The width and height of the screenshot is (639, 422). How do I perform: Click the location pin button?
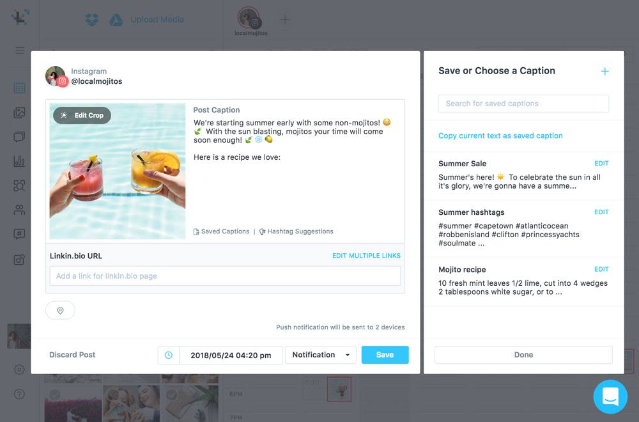tap(60, 310)
